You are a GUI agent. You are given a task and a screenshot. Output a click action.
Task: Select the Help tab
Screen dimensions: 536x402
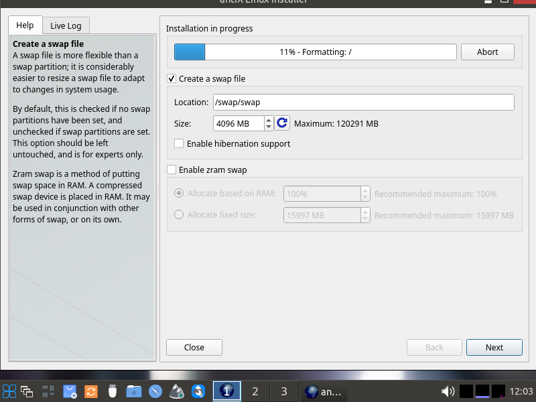(25, 25)
